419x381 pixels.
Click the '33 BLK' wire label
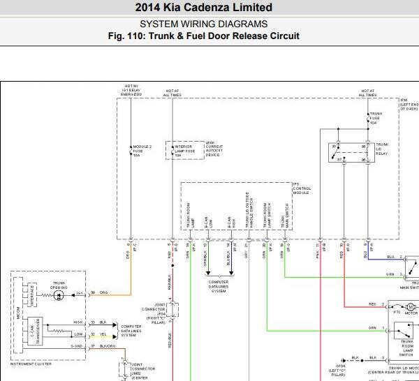pyautogui.click(x=98, y=322)
